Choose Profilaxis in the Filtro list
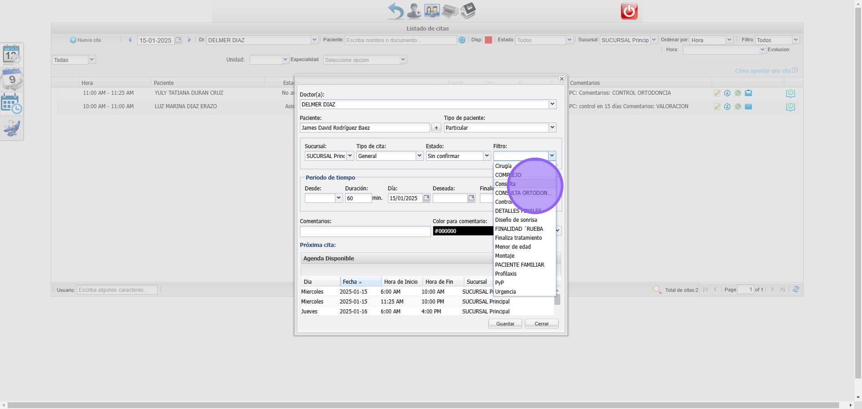The image size is (862, 409). point(506,274)
